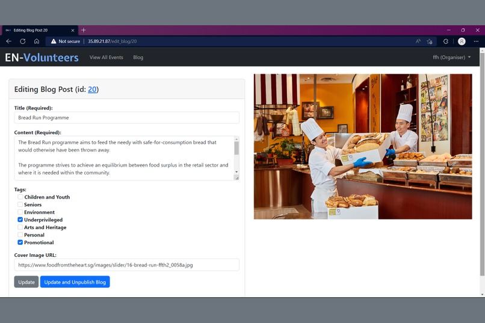Reload the page with the refresh icon
485x323 pixels.
coord(23,41)
